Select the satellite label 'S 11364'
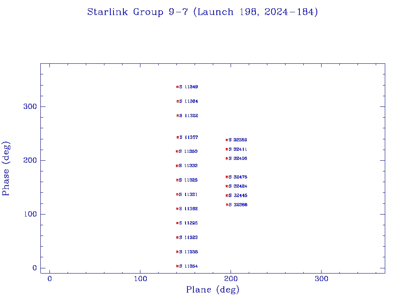Viewport: 405px width, 304px height. 189,101
